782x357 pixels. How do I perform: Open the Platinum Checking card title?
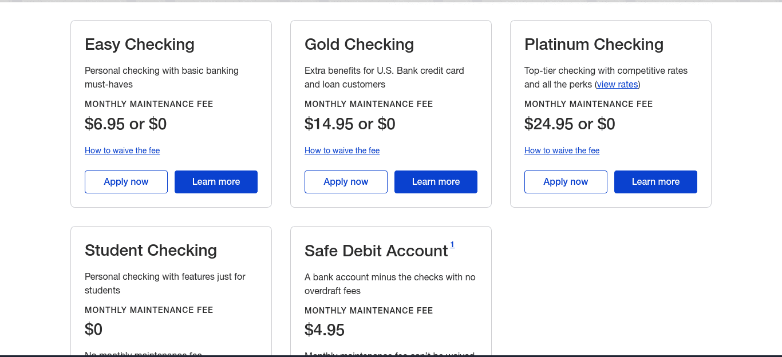click(594, 44)
